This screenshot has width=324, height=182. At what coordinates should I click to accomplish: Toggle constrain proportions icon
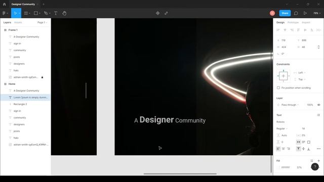[x=318, y=47]
